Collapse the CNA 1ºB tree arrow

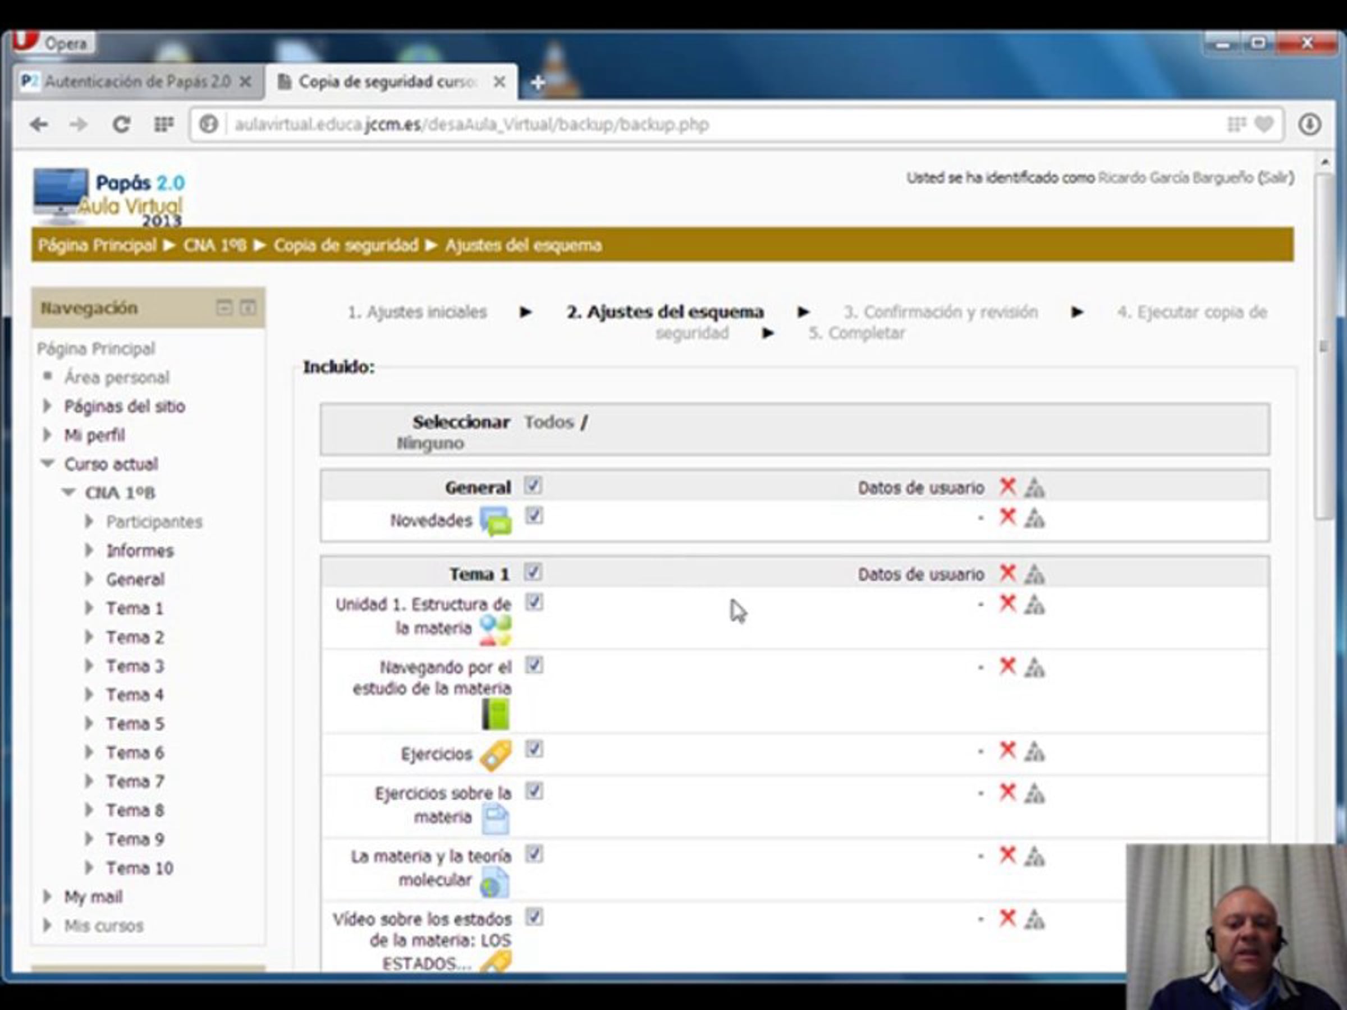tap(69, 492)
